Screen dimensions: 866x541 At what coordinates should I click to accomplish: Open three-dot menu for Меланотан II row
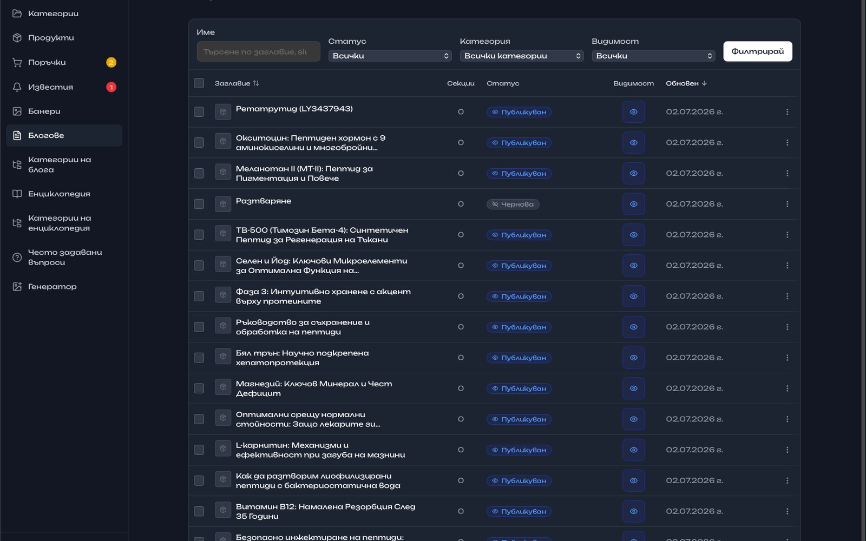[x=787, y=173]
